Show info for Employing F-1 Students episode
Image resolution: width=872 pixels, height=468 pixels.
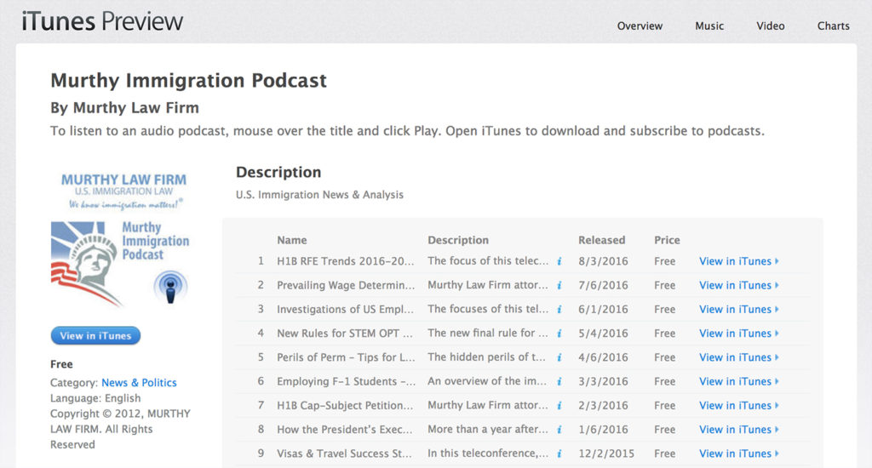559,381
